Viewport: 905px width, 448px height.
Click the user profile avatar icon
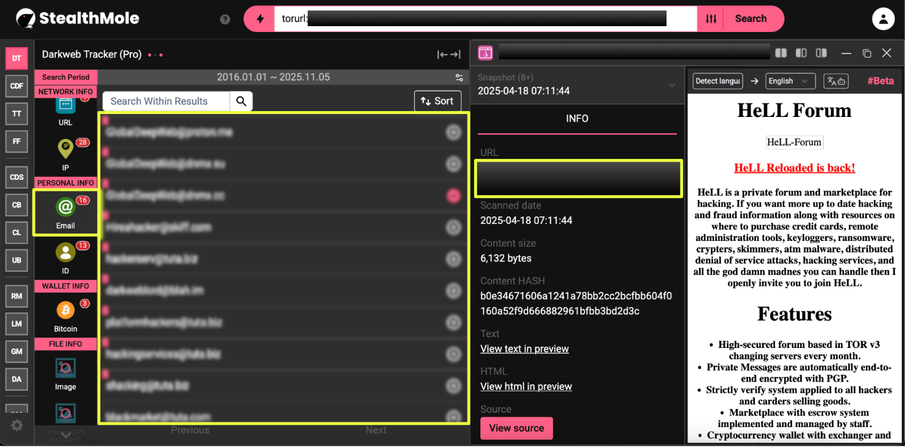pos(883,19)
